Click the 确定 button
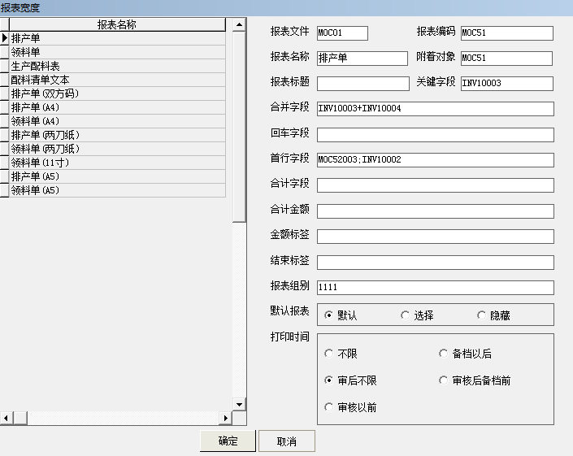 [228, 441]
